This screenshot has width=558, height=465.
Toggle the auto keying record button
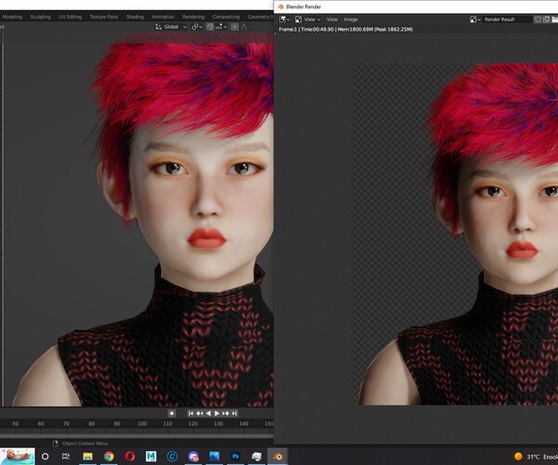pos(171,413)
